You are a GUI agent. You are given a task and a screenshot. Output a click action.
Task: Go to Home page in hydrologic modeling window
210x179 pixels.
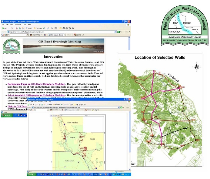(23, 28)
